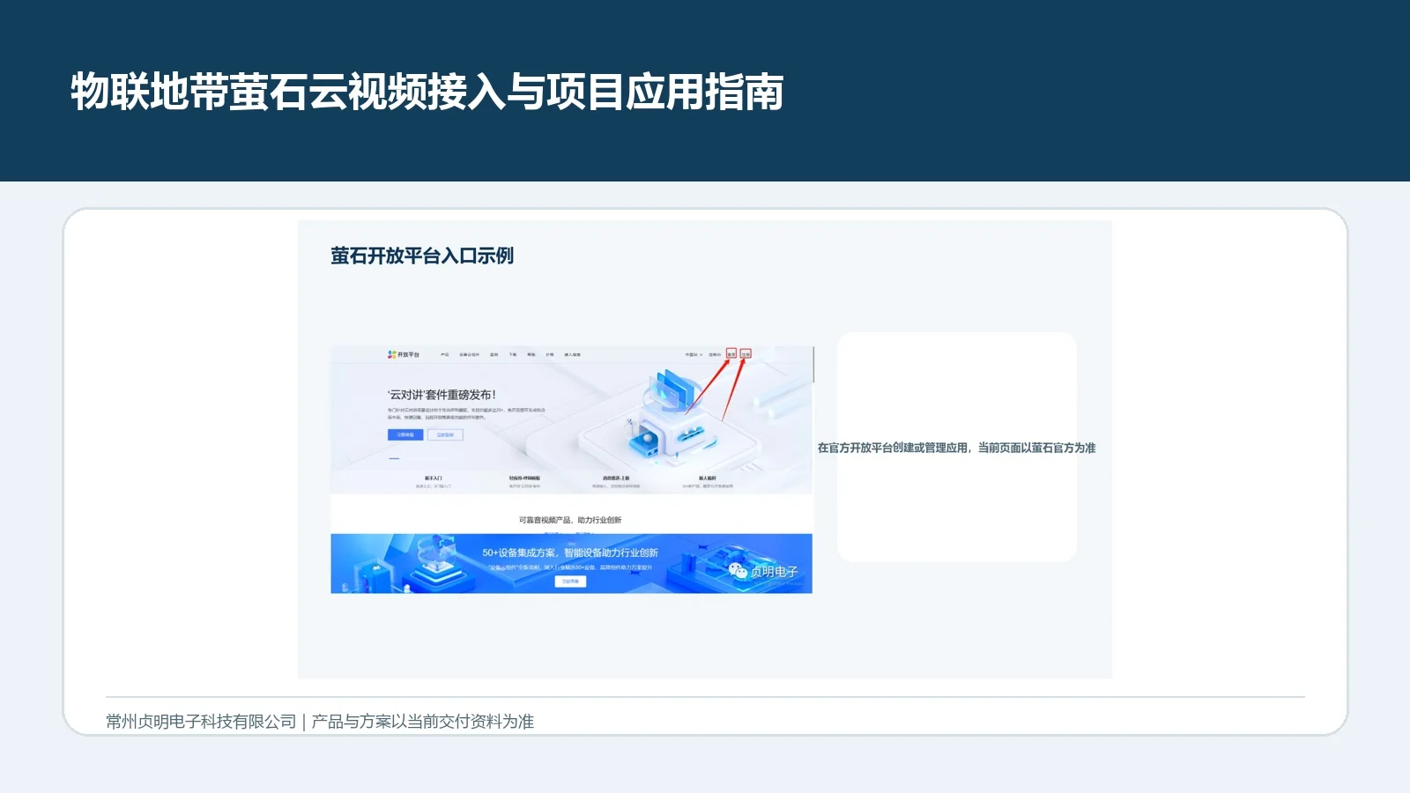
Task: Select the slide title 物联地带萤石云视频接入与项目应用指南
Action: (427, 92)
